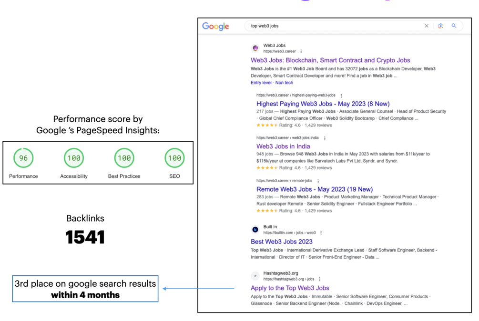Image resolution: width=479 pixels, height=321 pixels.
Task: Click 'Performance score by' heading text
Action: pyautogui.click(x=98, y=119)
